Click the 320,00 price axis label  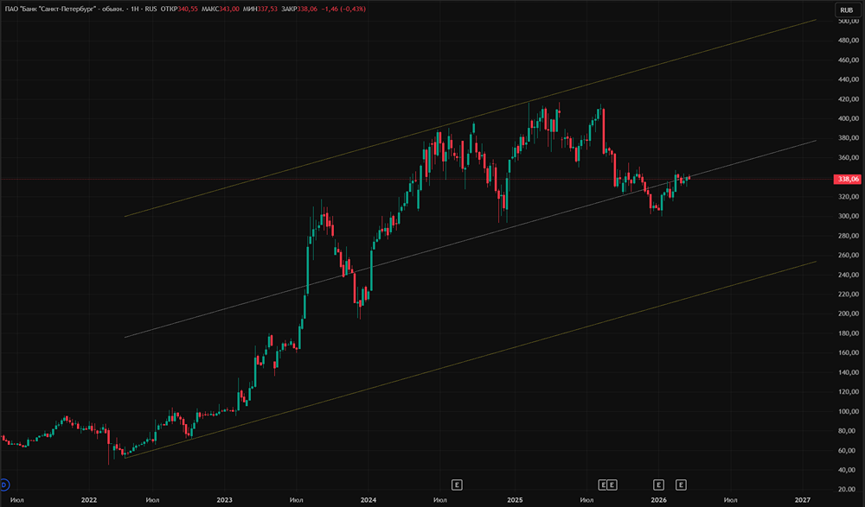click(848, 197)
